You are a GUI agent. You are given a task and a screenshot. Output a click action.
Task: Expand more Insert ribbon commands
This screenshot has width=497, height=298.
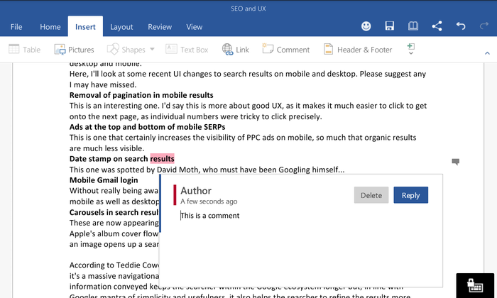click(x=410, y=49)
